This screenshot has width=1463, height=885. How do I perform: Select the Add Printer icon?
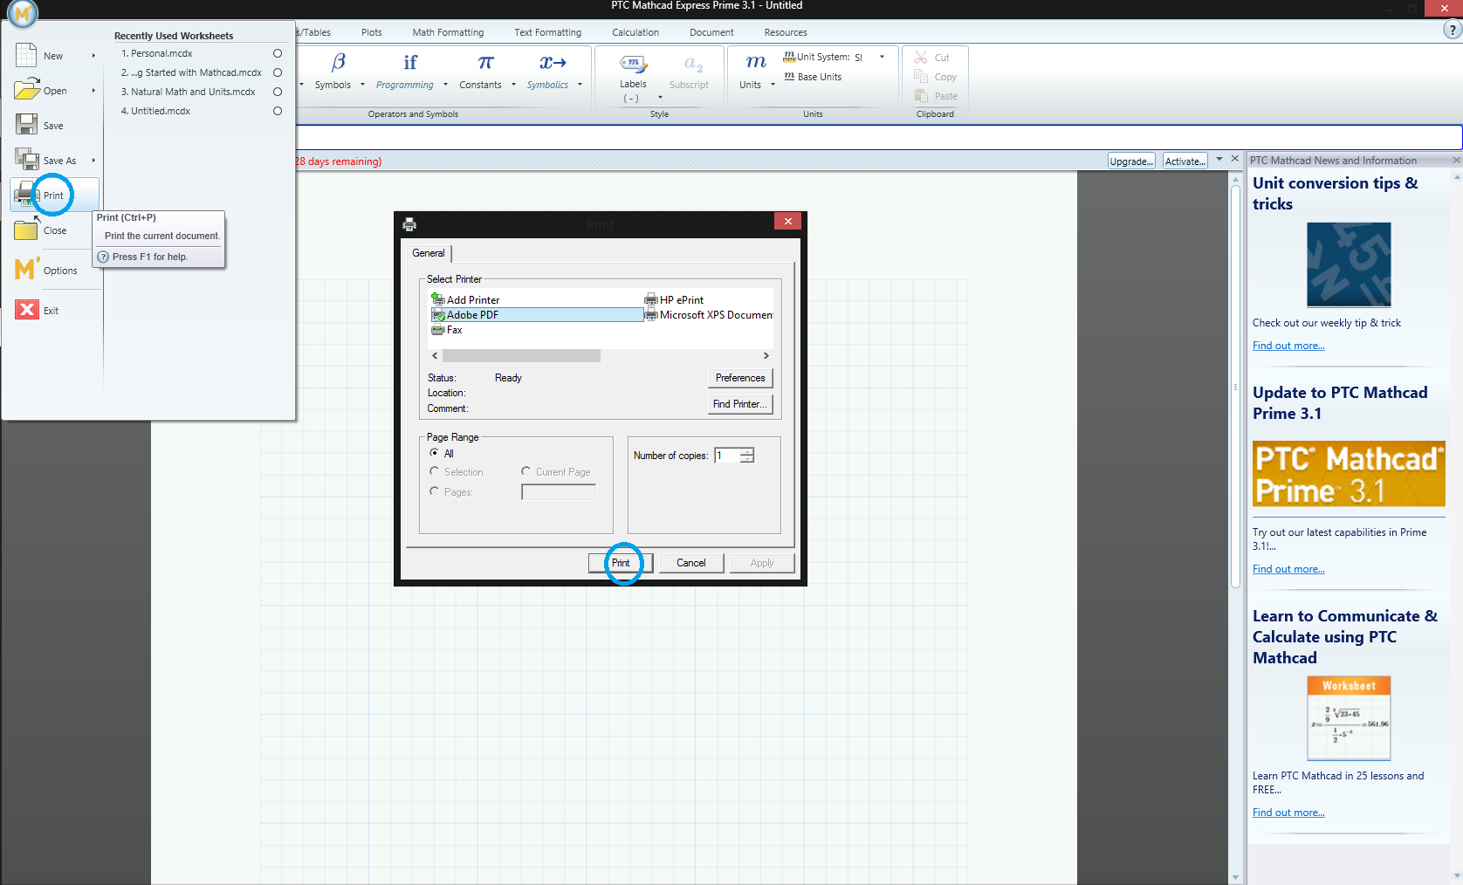pos(437,299)
